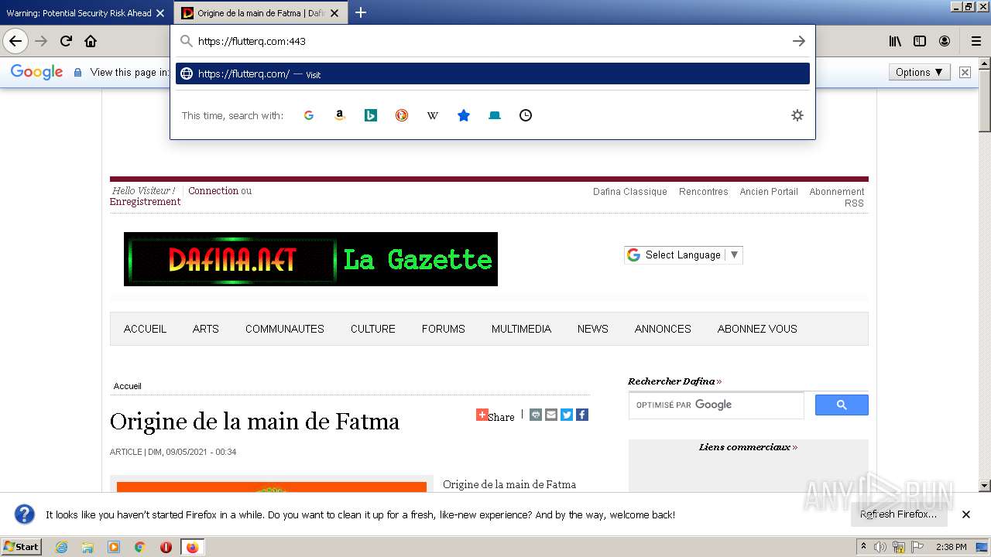
Task: Open the Firefox account menu
Action: 945,41
